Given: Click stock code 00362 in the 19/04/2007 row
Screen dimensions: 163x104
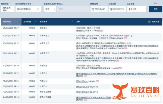Looking at the screenshot, I should click(x=32, y=81).
